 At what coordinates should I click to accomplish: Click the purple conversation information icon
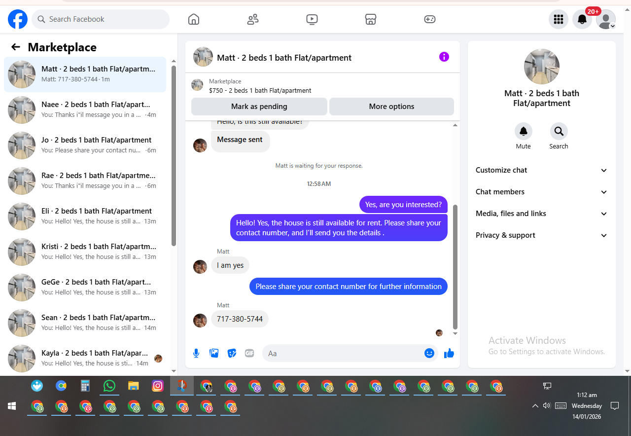click(444, 57)
